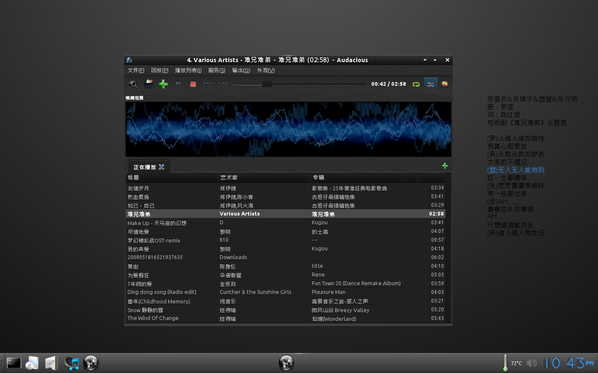The height and width of the screenshot is (373, 598).
Task: Select the track 黑街
Action: (x=286, y=266)
